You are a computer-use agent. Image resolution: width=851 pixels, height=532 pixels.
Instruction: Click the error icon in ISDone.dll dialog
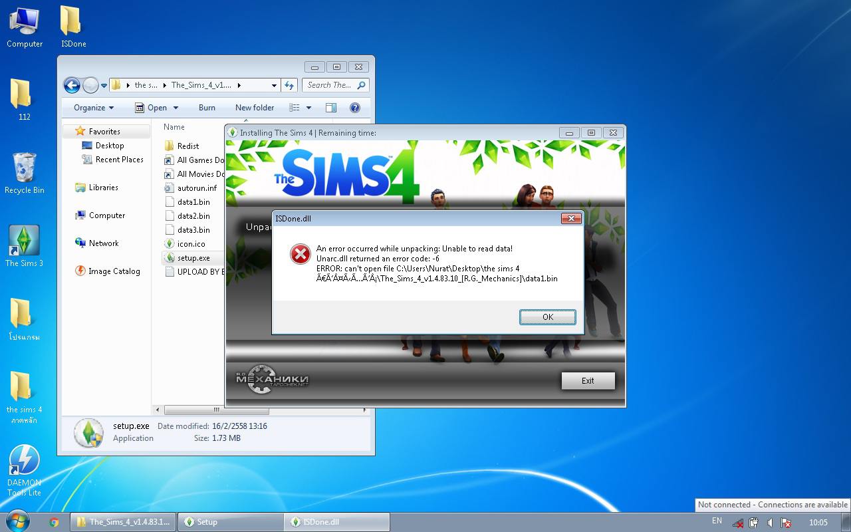coord(301,253)
